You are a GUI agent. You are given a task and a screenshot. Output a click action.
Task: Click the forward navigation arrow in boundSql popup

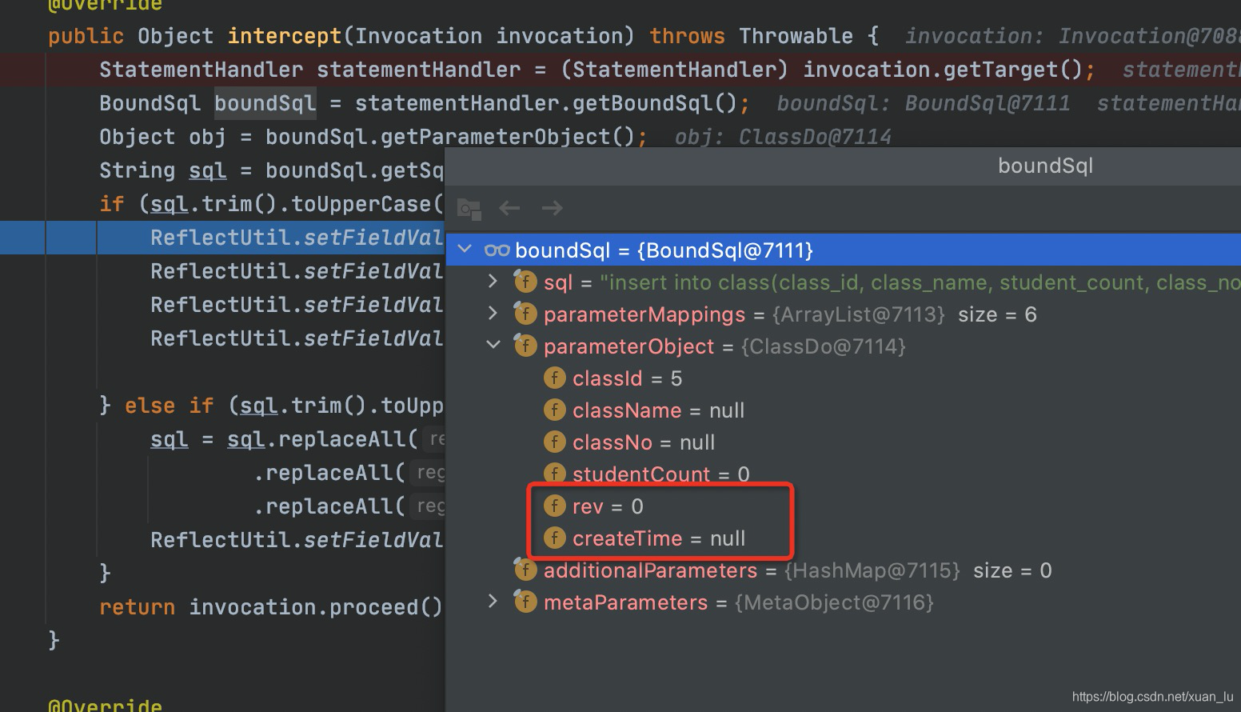click(x=551, y=208)
